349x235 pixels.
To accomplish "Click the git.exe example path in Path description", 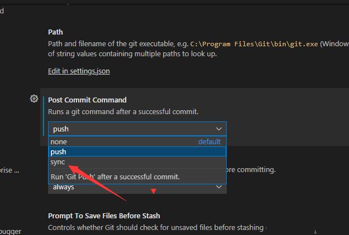I will point(254,43).
